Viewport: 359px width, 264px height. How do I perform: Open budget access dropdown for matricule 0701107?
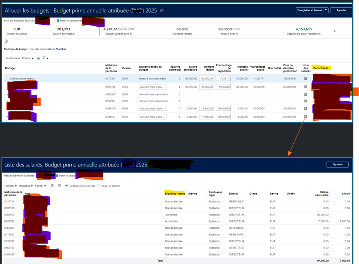click(x=153, y=117)
